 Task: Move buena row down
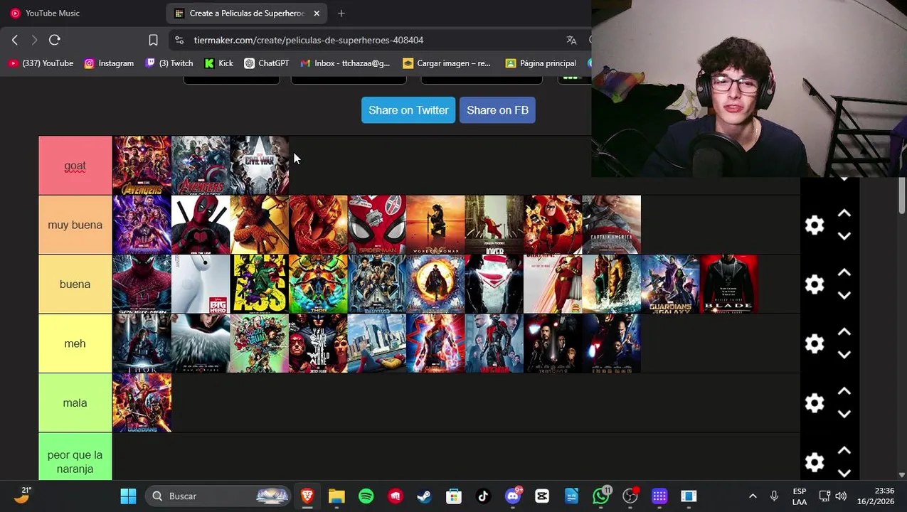(844, 295)
